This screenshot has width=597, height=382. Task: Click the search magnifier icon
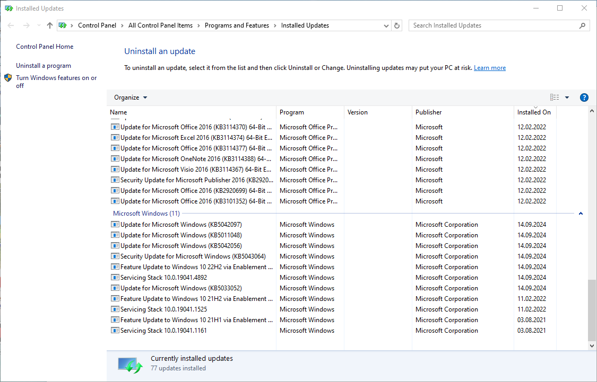pyautogui.click(x=582, y=25)
